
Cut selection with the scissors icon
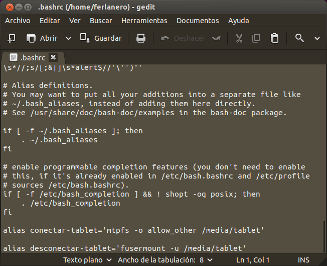(239, 38)
